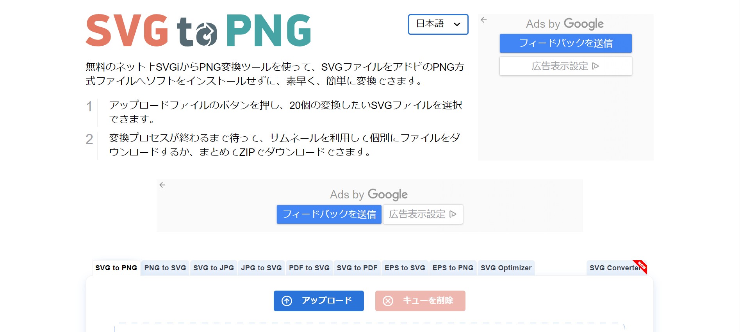This screenshot has height=332, width=740.
Task: Switch to the PNG to SVG tab
Action: pos(164,268)
